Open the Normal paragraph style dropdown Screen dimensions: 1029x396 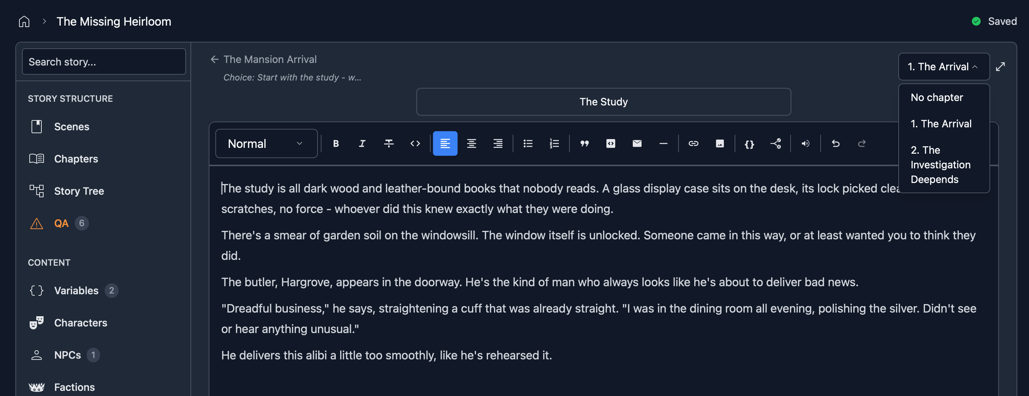(x=266, y=143)
